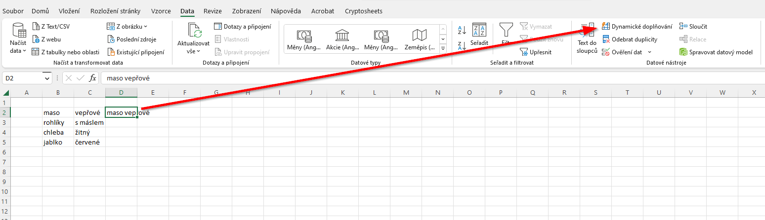Open the Soubor menu tab
This screenshot has height=220, width=765.
pos(13,11)
